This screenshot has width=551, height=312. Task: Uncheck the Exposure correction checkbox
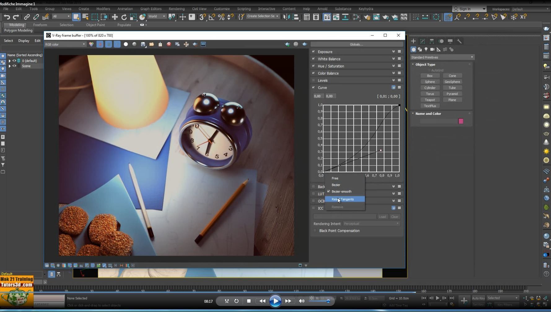(313, 51)
